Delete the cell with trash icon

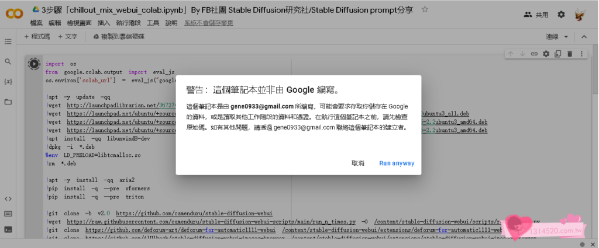(x=570, y=54)
